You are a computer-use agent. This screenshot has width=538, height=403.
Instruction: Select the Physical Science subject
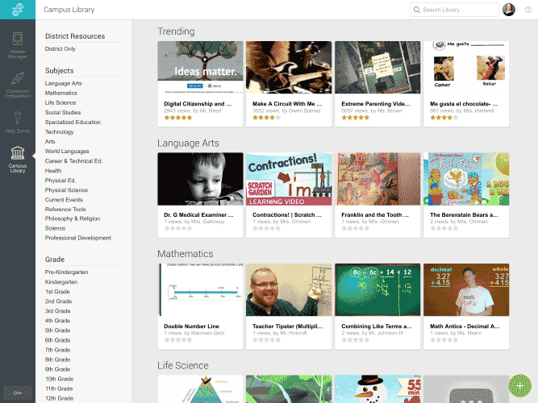point(66,190)
